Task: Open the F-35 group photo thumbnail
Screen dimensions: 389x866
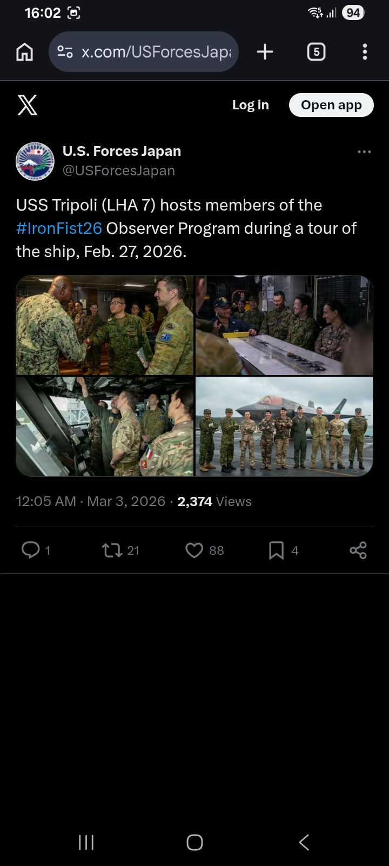Action: pos(284,427)
